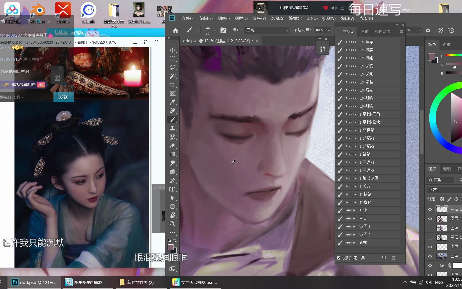Click the options bar gear icon
Image resolution: width=462 pixels, height=289 pixels.
click(x=428, y=30)
